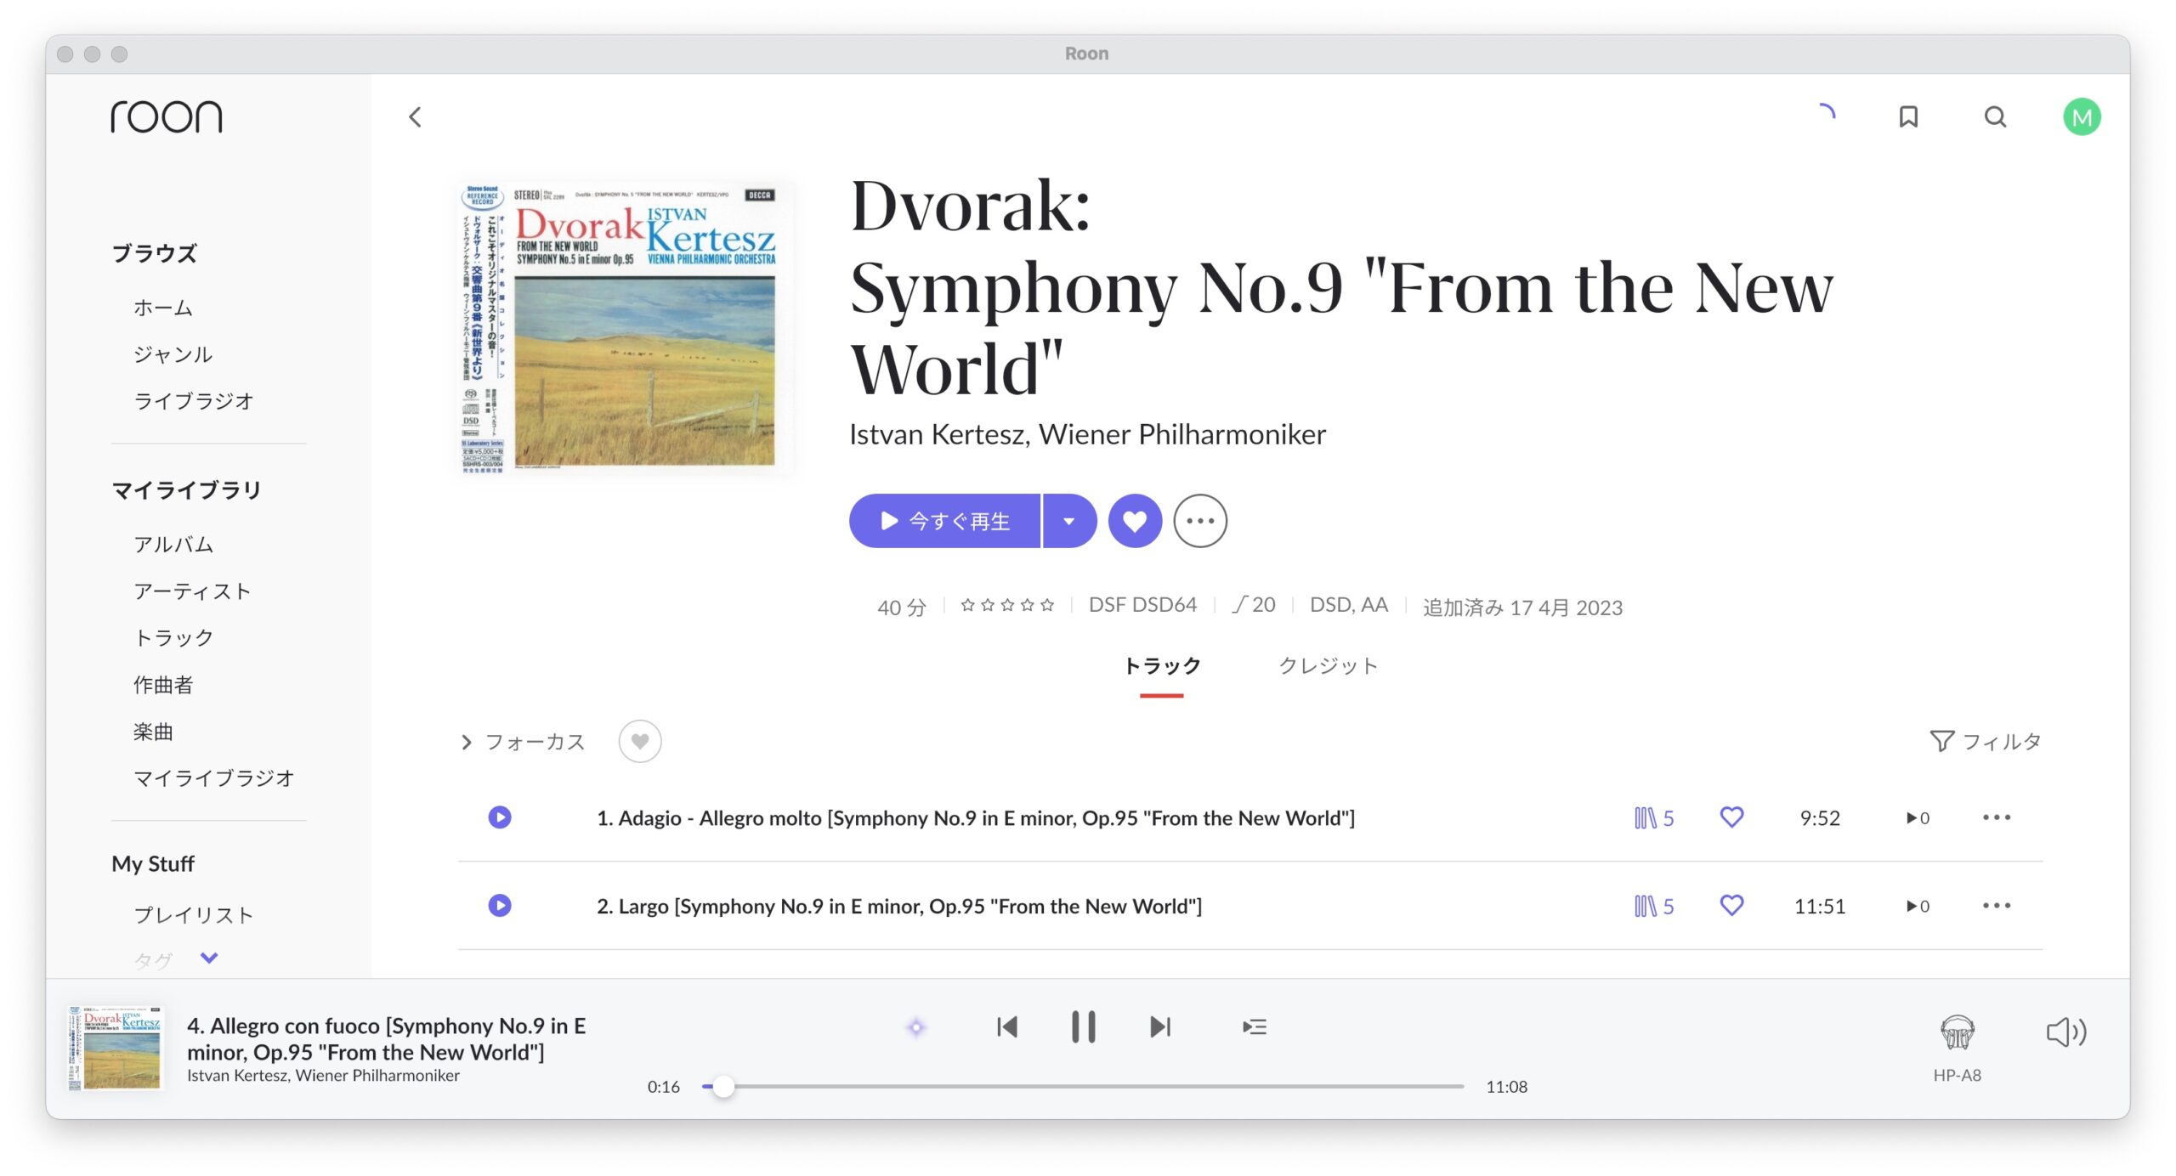
Task: Play track 1 Adagio with its play icon
Action: tap(500, 817)
